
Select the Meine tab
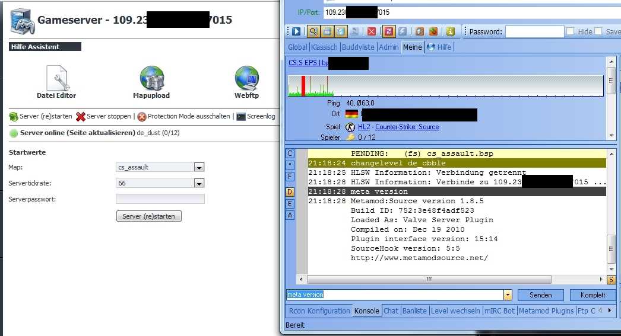pos(412,47)
